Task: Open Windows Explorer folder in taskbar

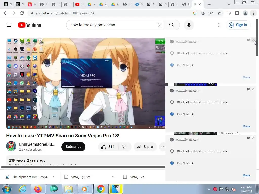Action: tap(69, 189)
